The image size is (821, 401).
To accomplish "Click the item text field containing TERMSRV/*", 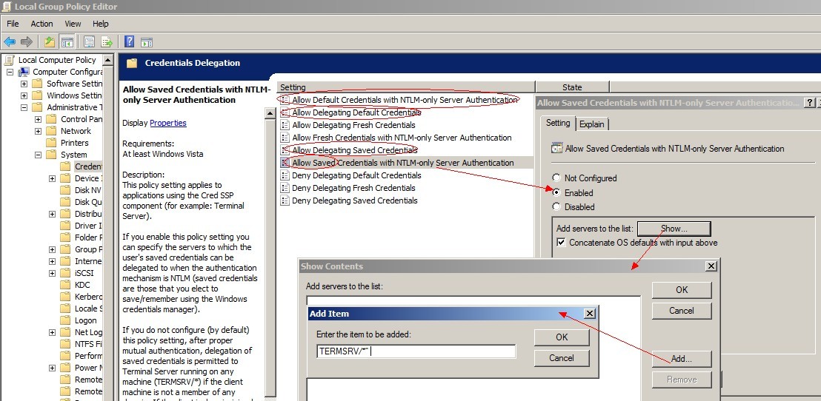I will click(415, 351).
